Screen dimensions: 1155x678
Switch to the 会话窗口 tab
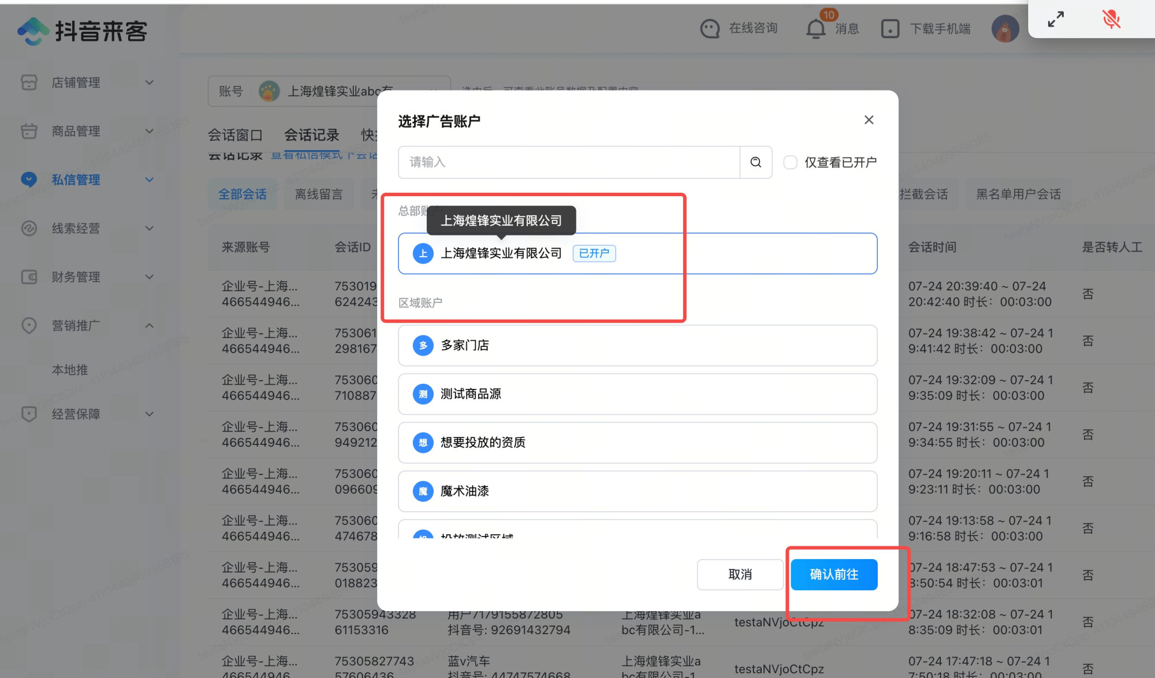[x=235, y=135]
